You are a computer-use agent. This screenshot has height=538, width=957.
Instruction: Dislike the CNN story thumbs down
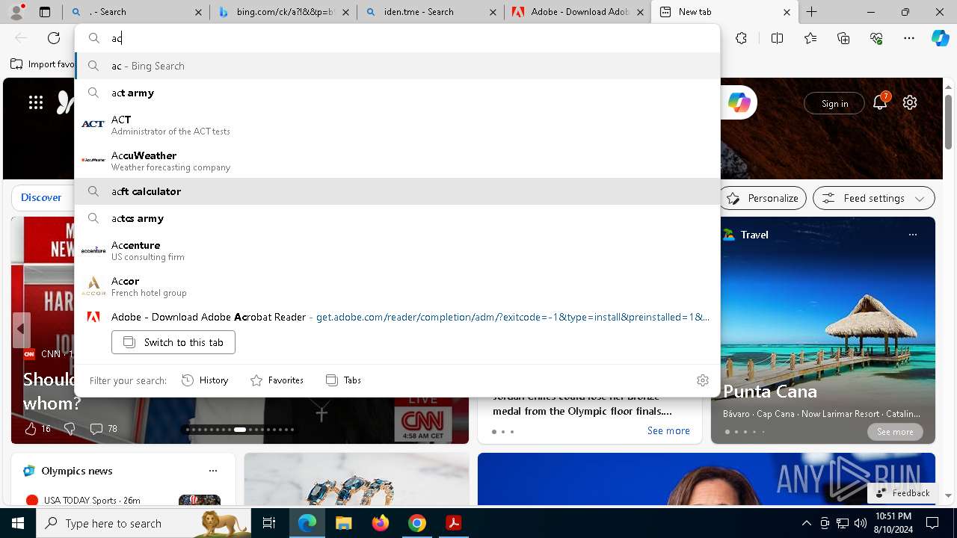pos(70,429)
